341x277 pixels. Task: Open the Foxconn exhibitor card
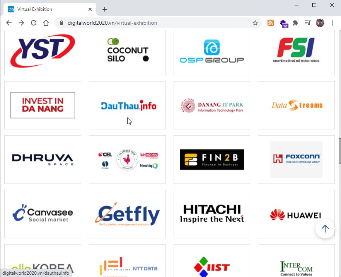pos(296,160)
